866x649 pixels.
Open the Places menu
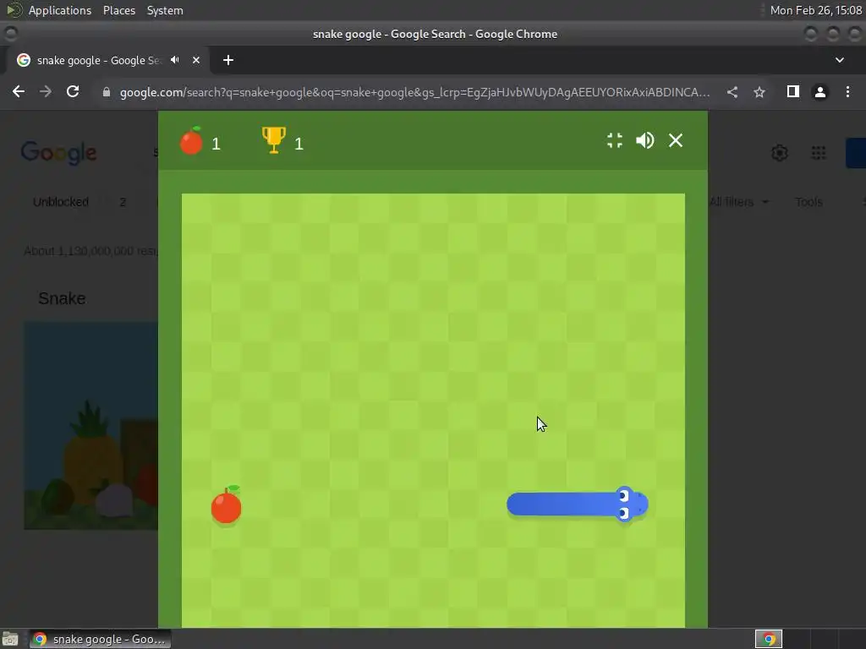pos(118,10)
